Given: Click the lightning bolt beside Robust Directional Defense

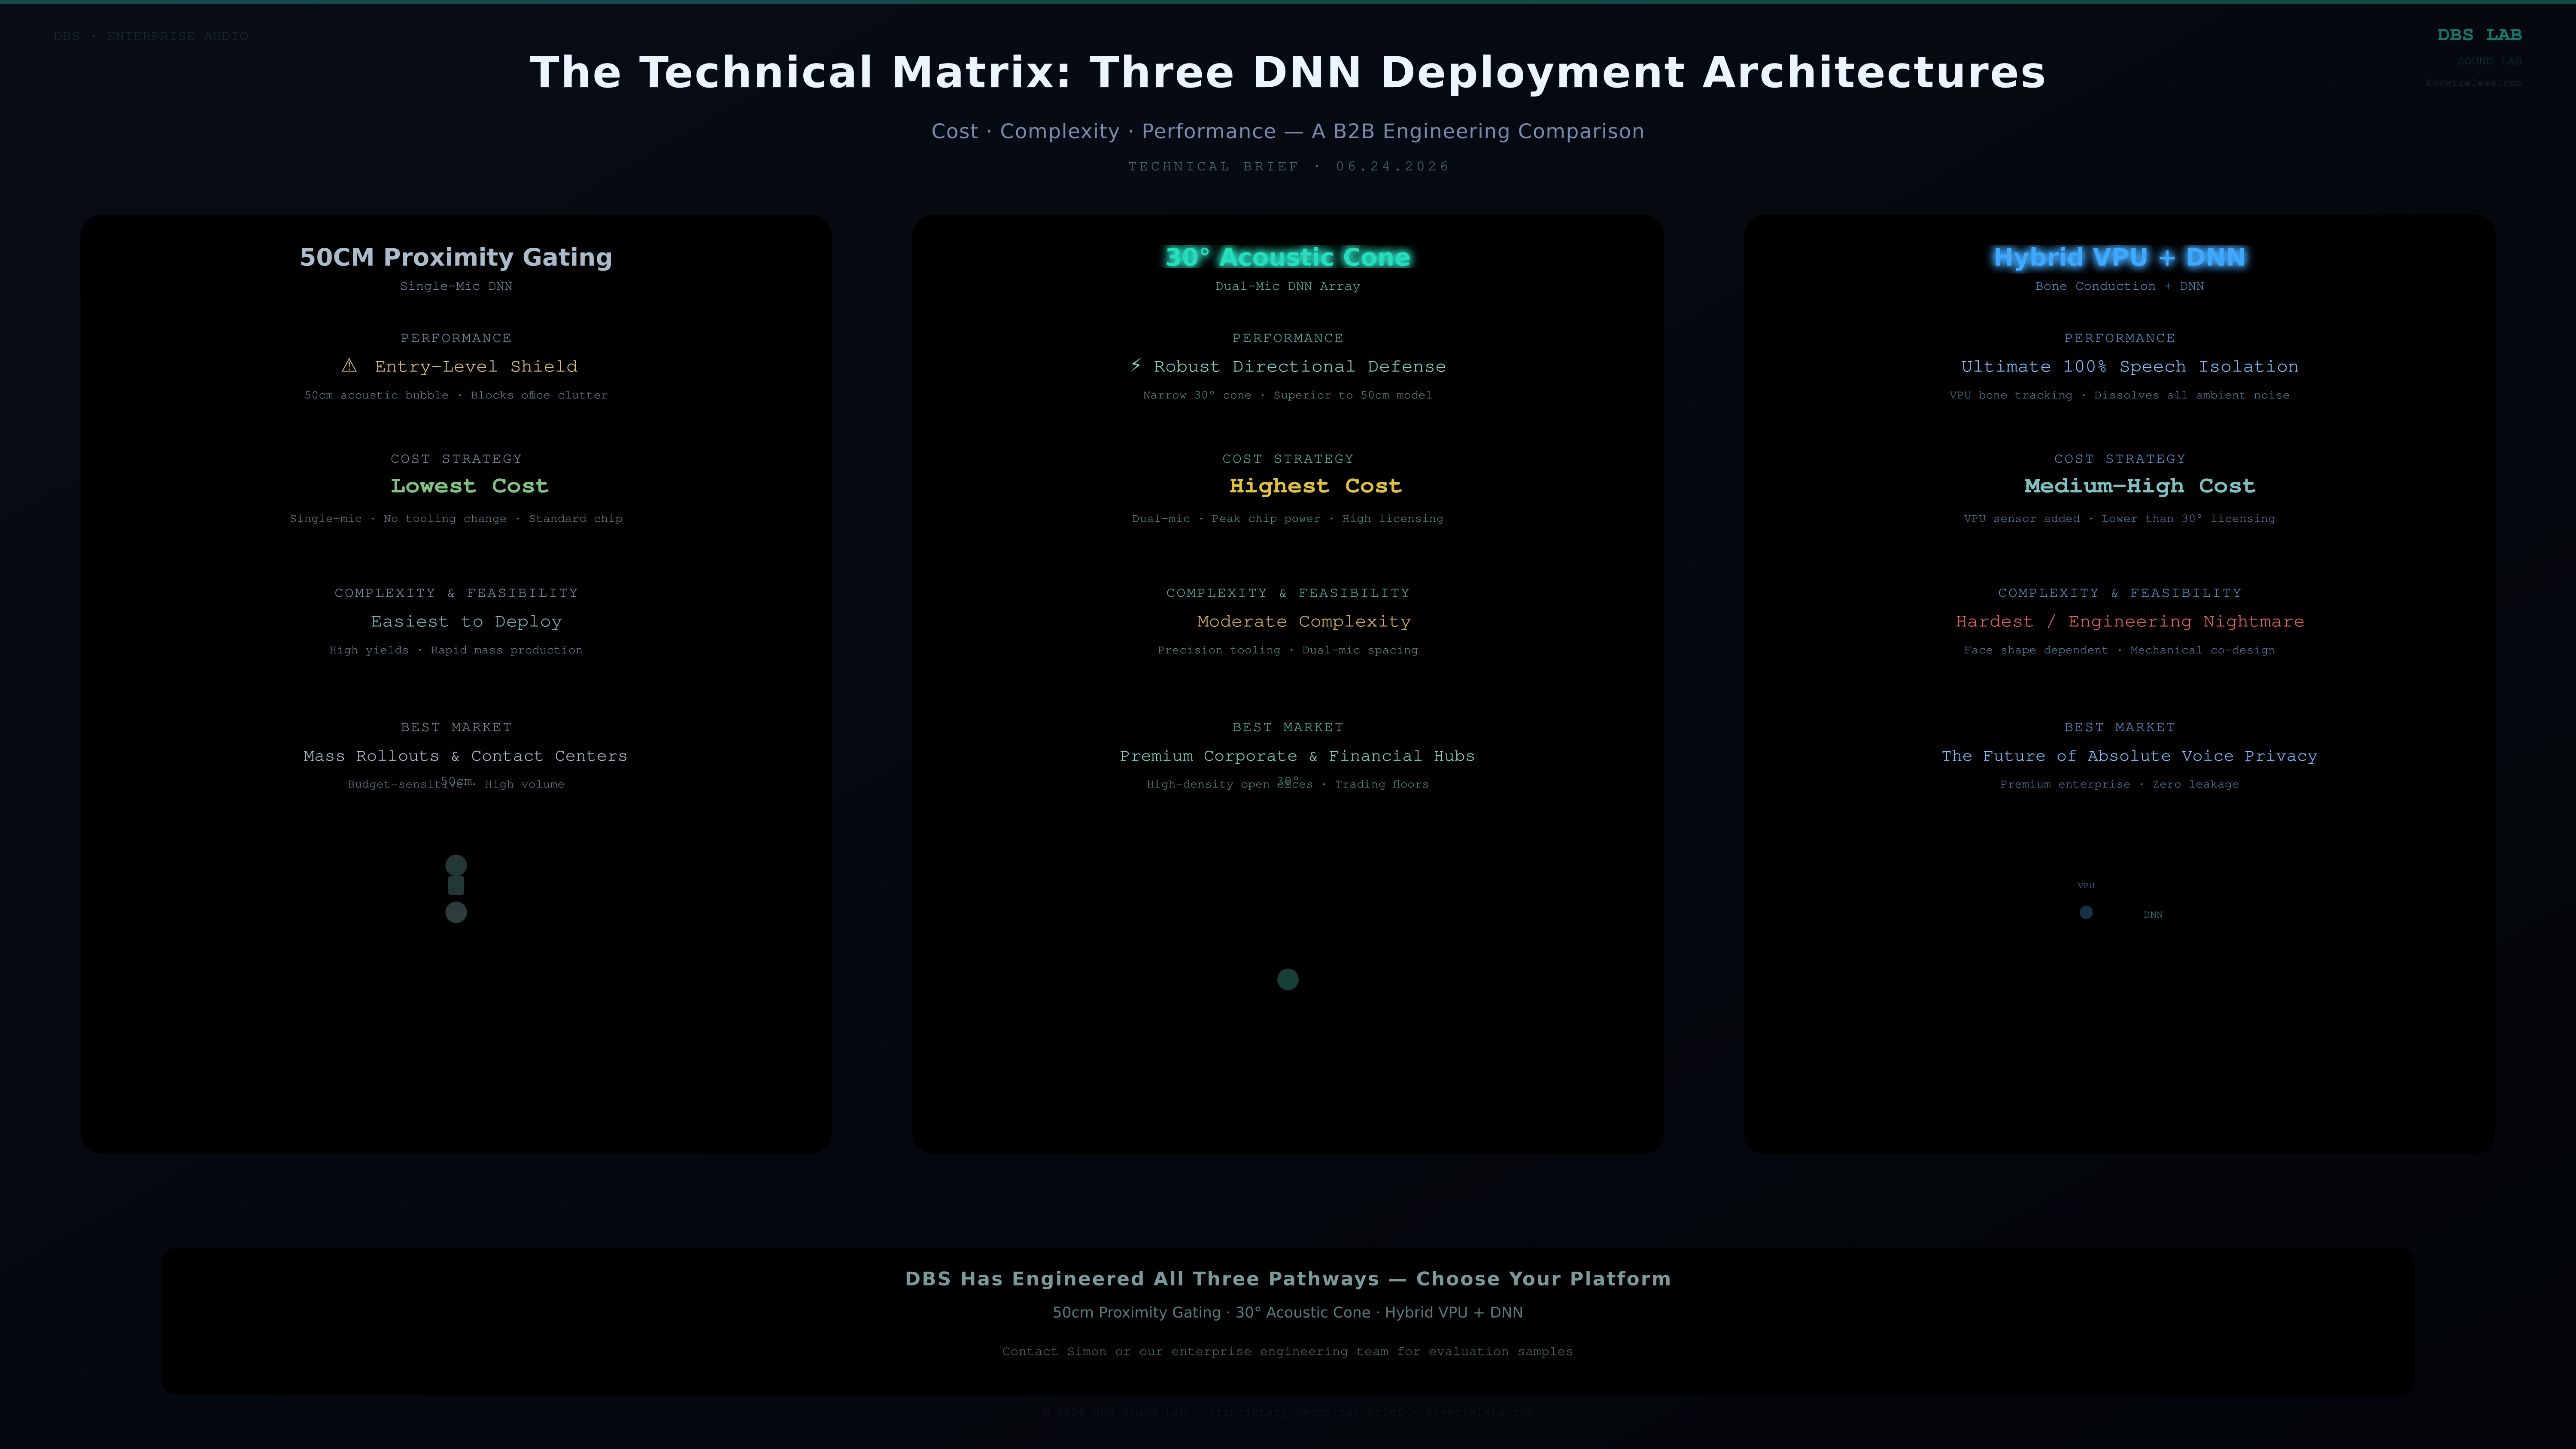Looking at the screenshot, I should click(1135, 366).
